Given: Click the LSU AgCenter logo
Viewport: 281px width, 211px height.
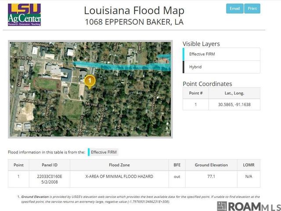Looking at the screenshot, I should [25, 15].
